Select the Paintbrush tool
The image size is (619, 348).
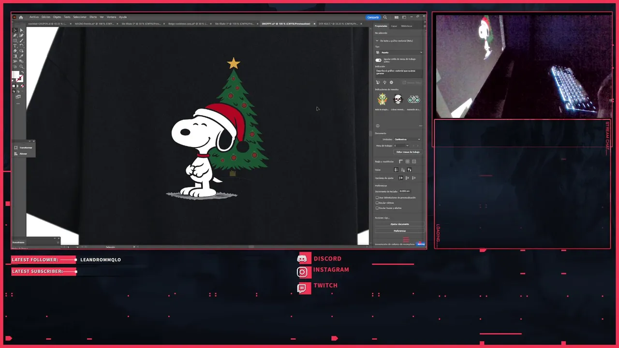[22, 41]
